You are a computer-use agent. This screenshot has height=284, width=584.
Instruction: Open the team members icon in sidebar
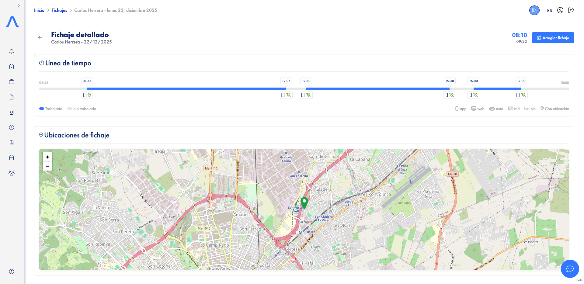(12, 173)
